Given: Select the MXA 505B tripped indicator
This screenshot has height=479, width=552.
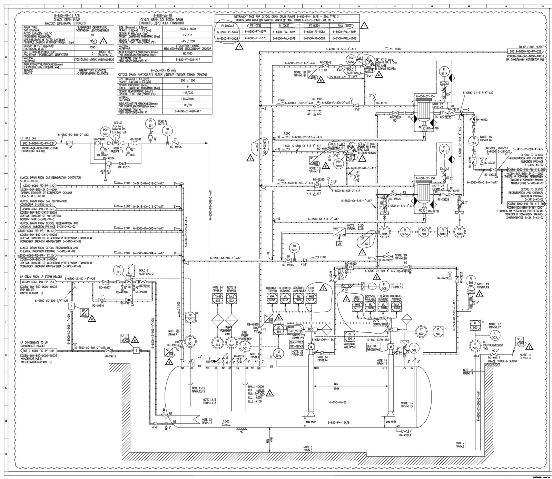Looking at the screenshot, I should click(396, 306).
